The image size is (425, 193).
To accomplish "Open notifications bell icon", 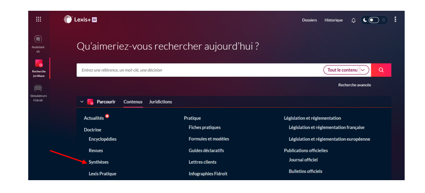I will tap(354, 20).
